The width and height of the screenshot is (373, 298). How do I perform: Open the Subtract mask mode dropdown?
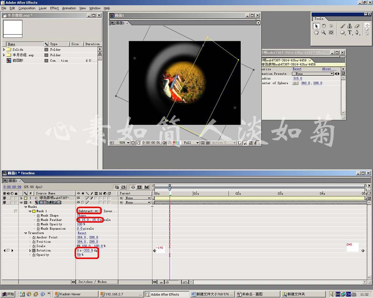pyautogui.click(x=88, y=211)
